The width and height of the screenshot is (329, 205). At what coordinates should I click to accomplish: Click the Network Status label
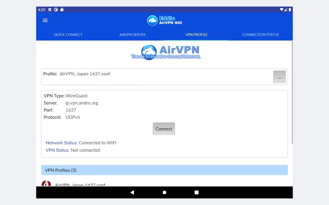[x=62, y=143]
